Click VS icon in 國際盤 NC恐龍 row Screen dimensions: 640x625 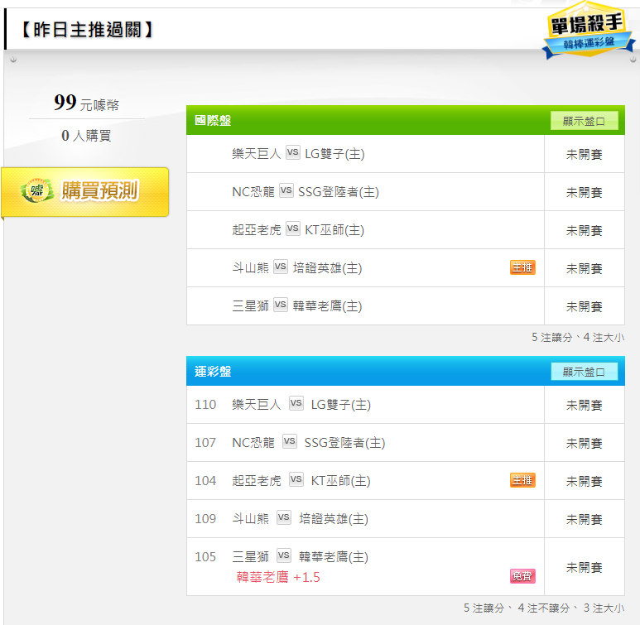(286, 190)
